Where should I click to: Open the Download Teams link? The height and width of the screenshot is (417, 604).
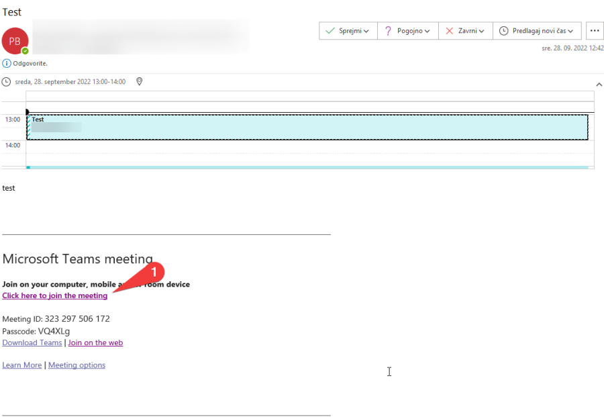pos(32,342)
